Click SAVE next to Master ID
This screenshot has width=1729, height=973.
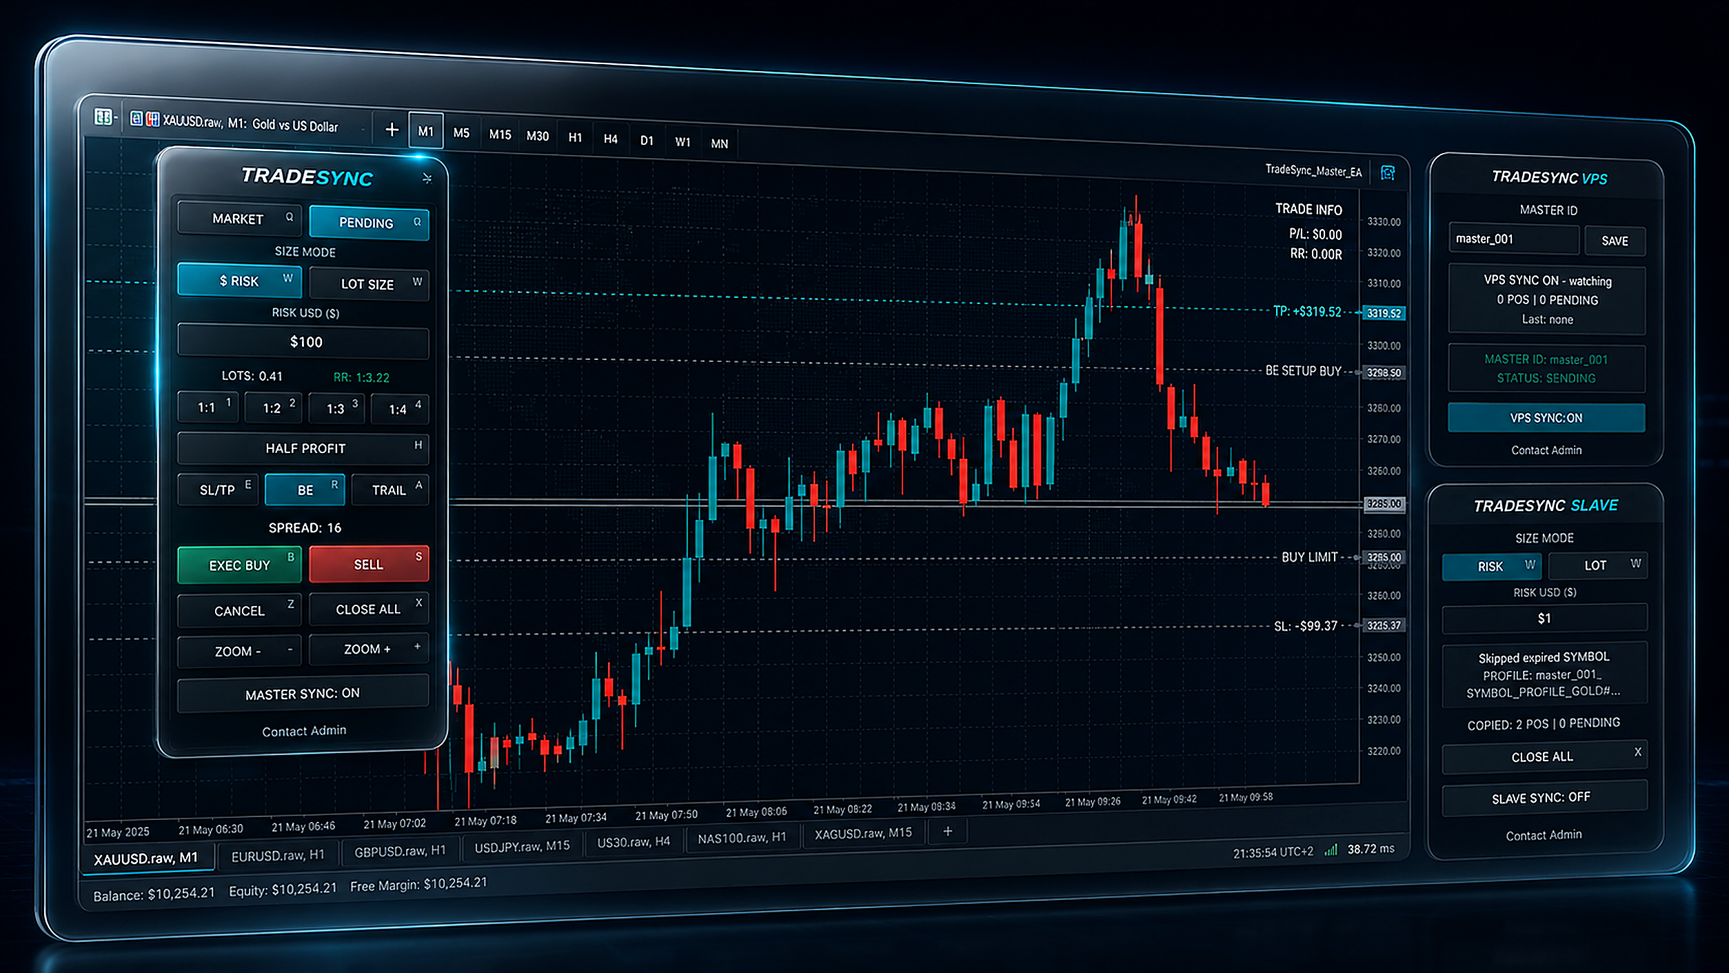point(1615,241)
